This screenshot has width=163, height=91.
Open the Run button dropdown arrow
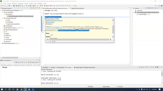(x=32, y=6)
